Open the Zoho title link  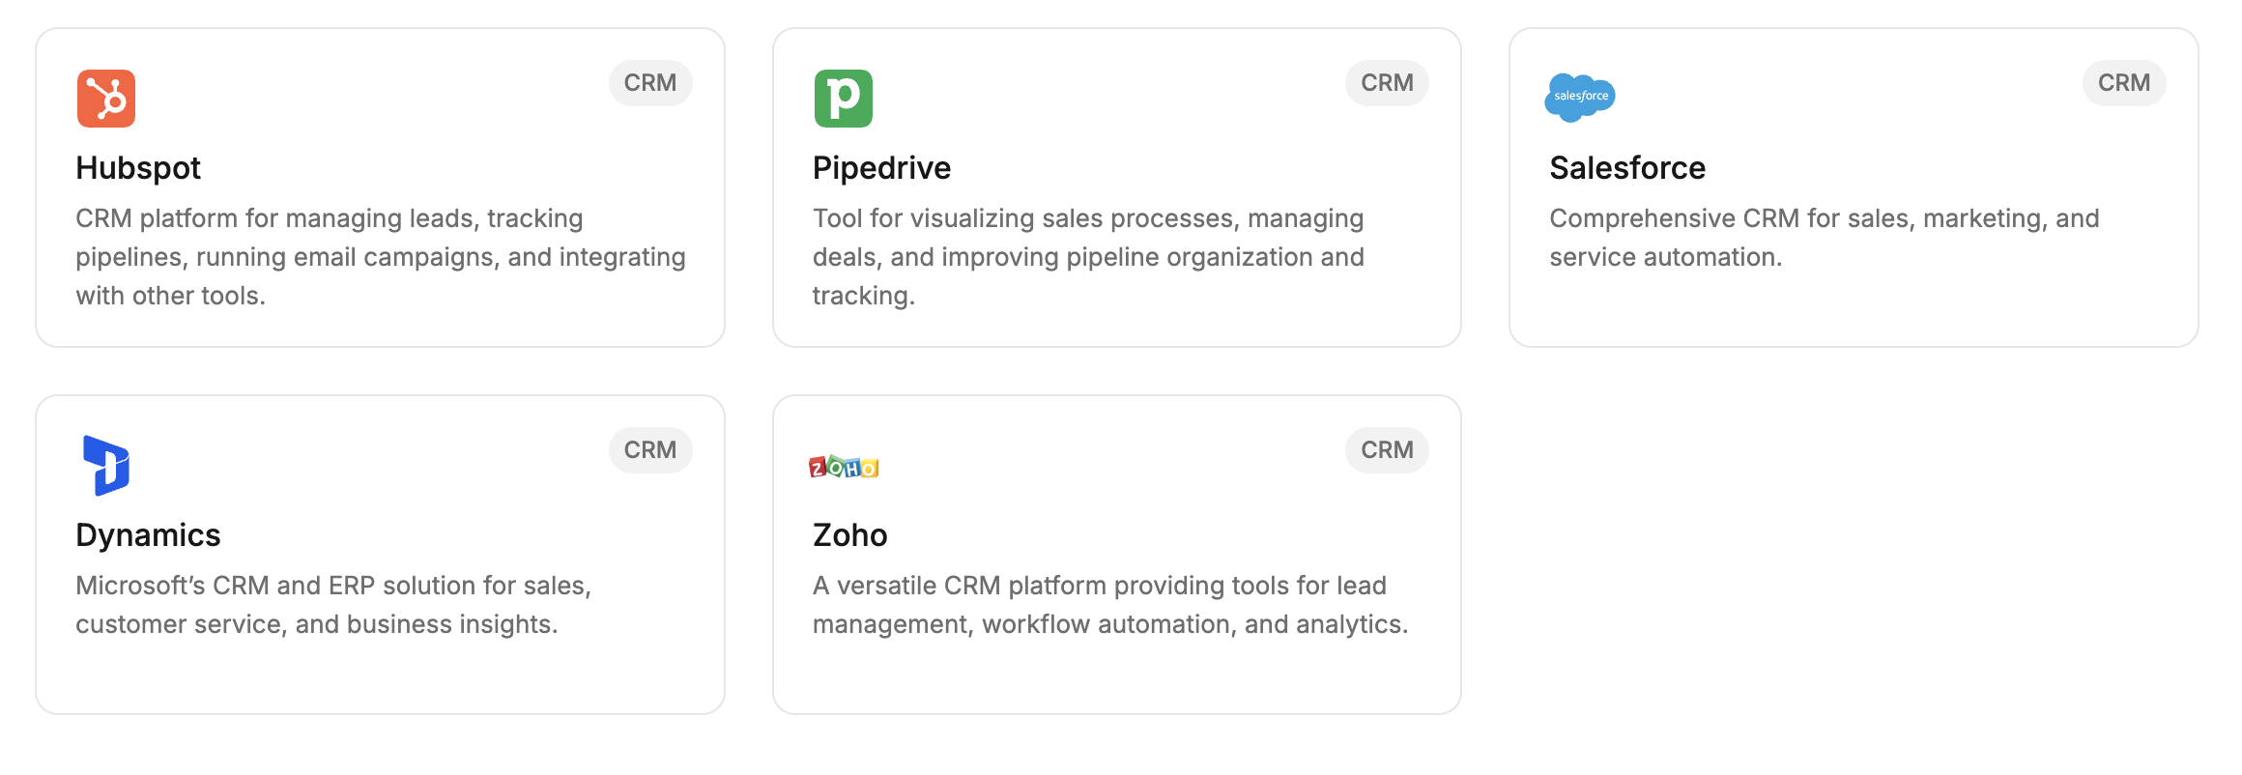(849, 535)
